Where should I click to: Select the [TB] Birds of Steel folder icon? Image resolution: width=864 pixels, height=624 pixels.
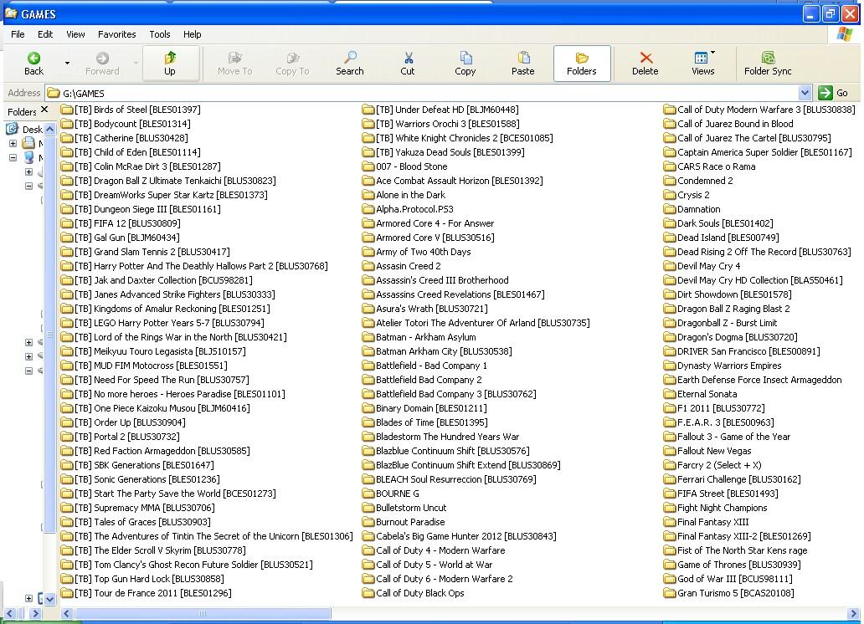click(67, 110)
